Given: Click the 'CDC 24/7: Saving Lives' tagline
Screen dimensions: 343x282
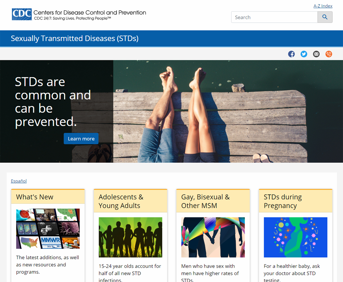Looking at the screenshot, I should point(72,18).
